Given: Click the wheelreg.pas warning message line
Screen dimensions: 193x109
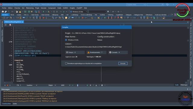Looking at the screenshot, I should point(30,101).
